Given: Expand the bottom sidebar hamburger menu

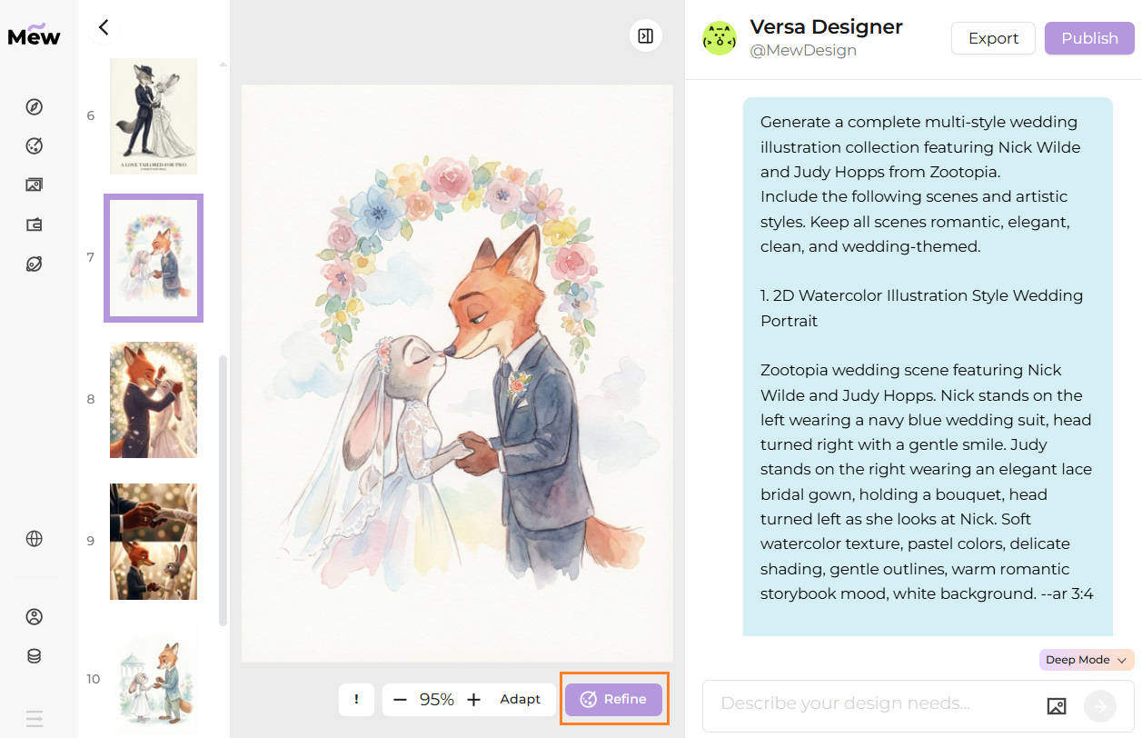Looking at the screenshot, I should (35, 719).
